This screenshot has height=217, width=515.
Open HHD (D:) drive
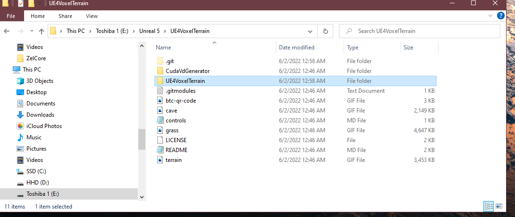coord(37,183)
